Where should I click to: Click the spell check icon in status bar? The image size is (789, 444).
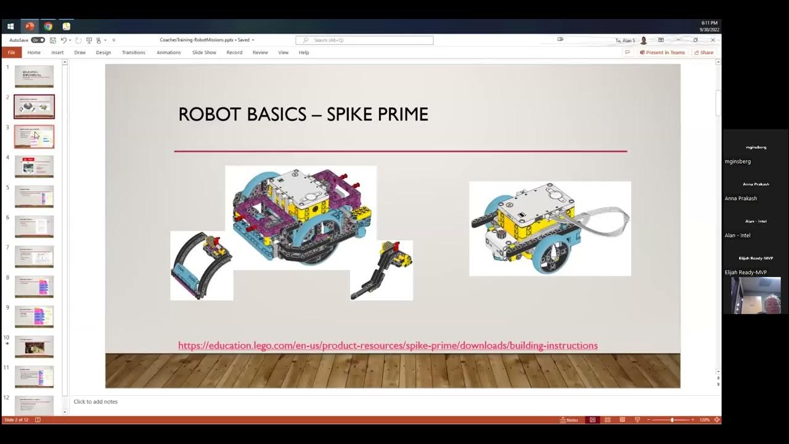pyautogui.click(x=38, y=420)
